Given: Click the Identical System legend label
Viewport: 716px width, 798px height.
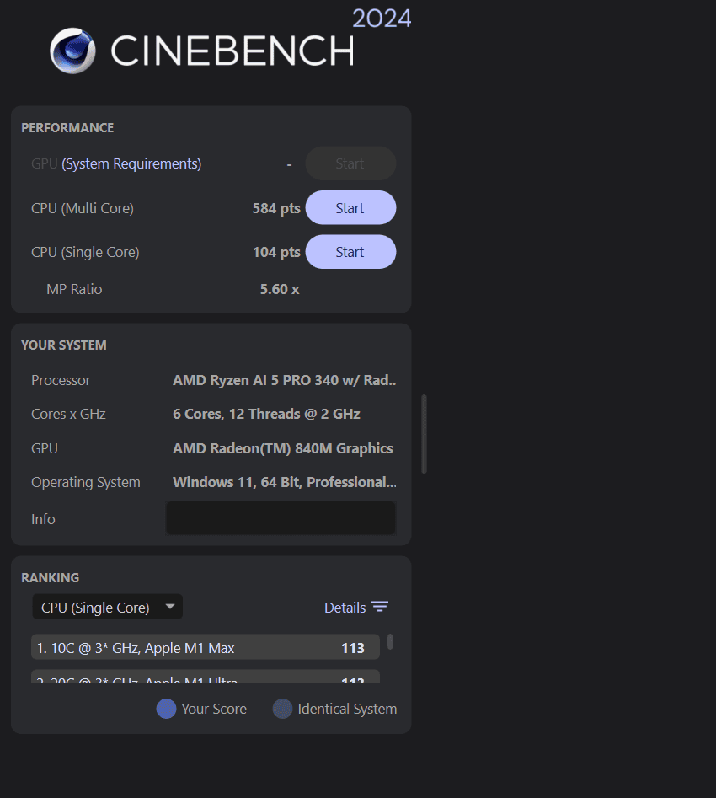Looking at the screenshot, I should (347, 709).
